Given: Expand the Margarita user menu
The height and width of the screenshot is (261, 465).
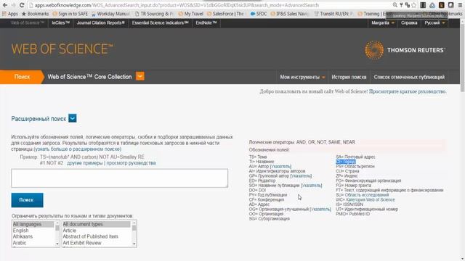Looking at the screenshot, I should 383,22.
